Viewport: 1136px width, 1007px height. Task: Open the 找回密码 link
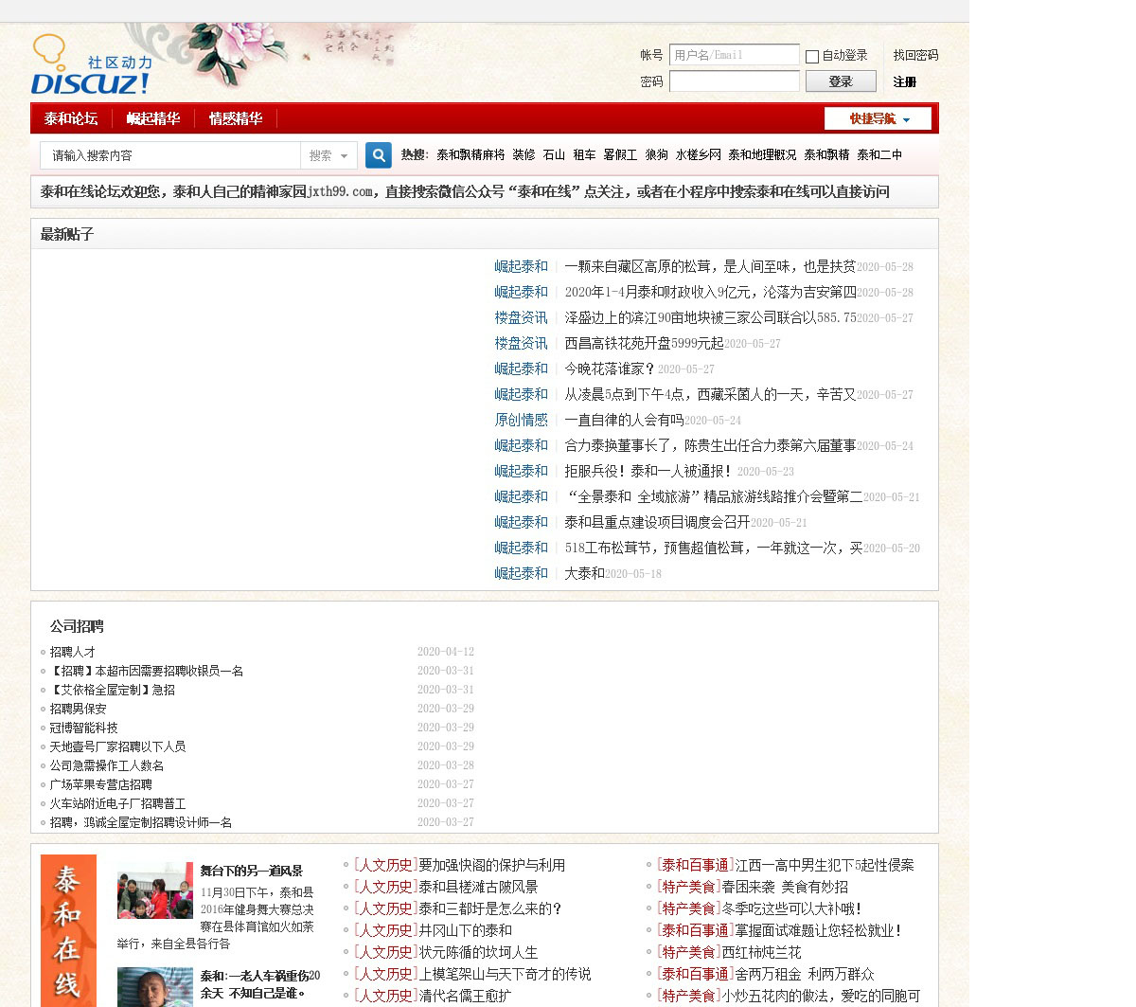click(x=915, y=56)
